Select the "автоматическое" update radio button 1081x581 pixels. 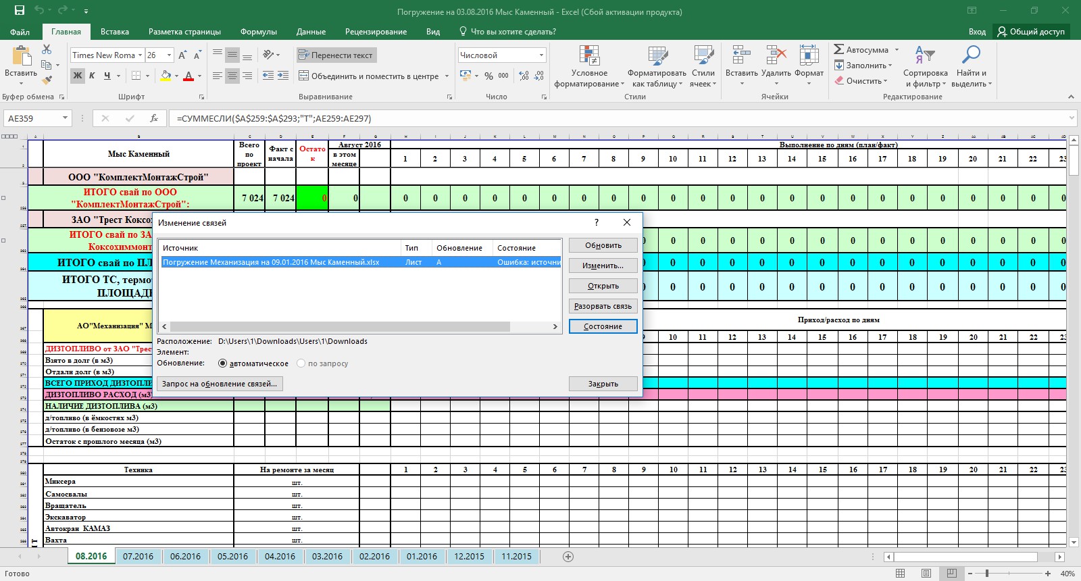(x=222, y=363)
